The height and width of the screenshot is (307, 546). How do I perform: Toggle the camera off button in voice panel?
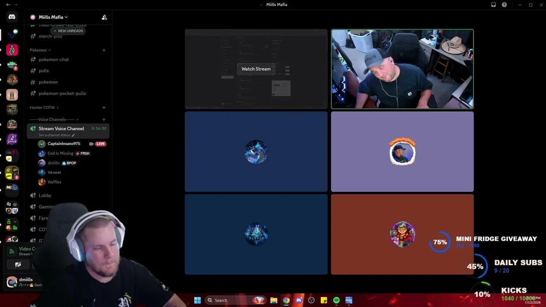pyautogui.click(x=18, y=265)
